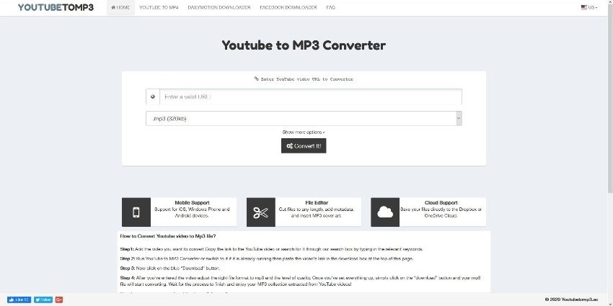Open the HOME nav tab
Image resolution: width=613 pixels, height=306 pixels.
coord(120,7)
